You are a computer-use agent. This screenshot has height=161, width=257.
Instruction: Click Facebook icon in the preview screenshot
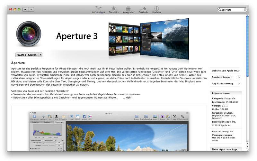coord(84,117)
